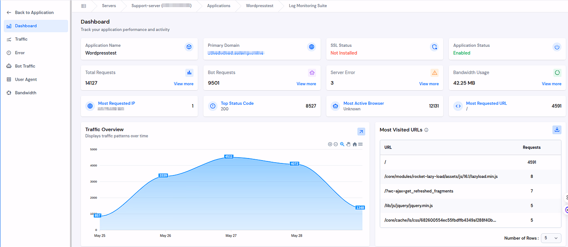Open the Dashboard sidebar item
The height and width of the screenshot is (247, 568).
pyautogui.click(x=36, y=26)
